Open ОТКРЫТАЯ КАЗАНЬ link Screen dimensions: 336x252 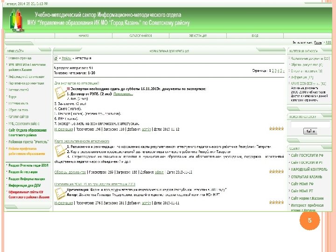coord(307,177)
